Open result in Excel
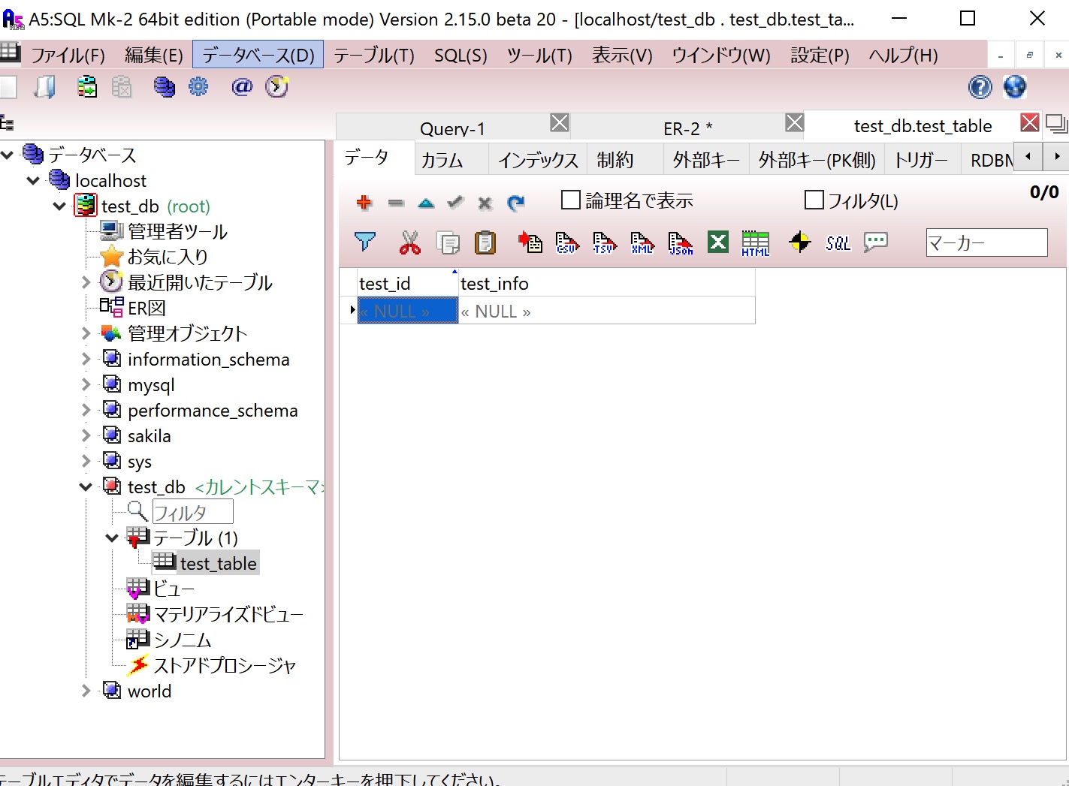Viewport: 1069px width, 786px height. [717, 242]
